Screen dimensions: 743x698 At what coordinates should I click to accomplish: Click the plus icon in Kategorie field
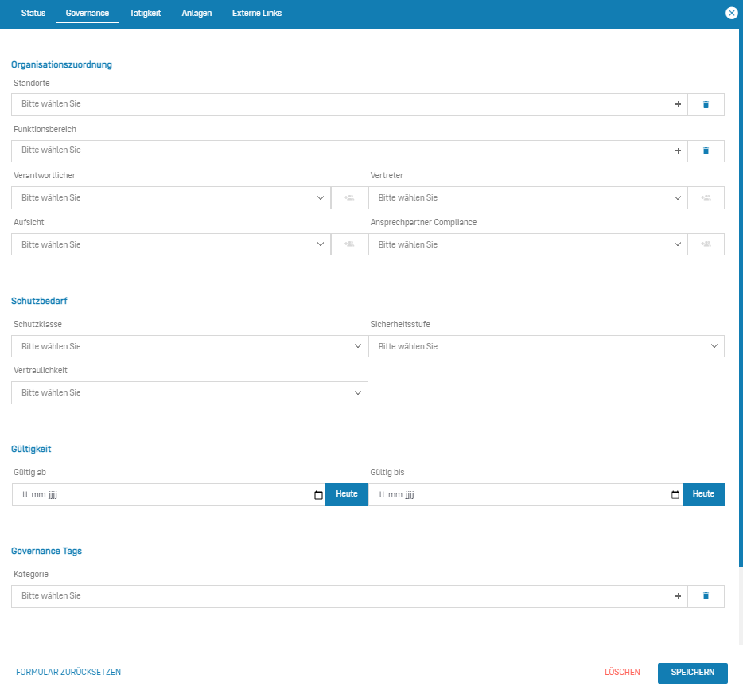pos(678,596)
